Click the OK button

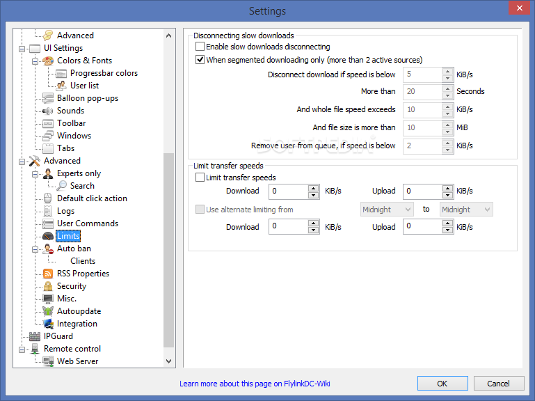pyautogui.click(x=442, y=383)
